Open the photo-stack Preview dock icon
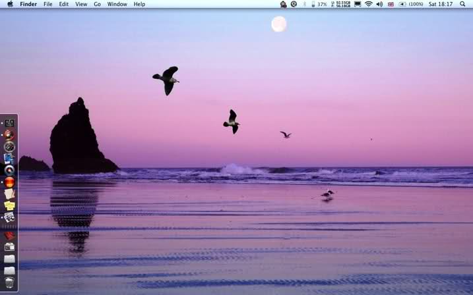Screen dimensions: 473x295 (x=9, y=217)
